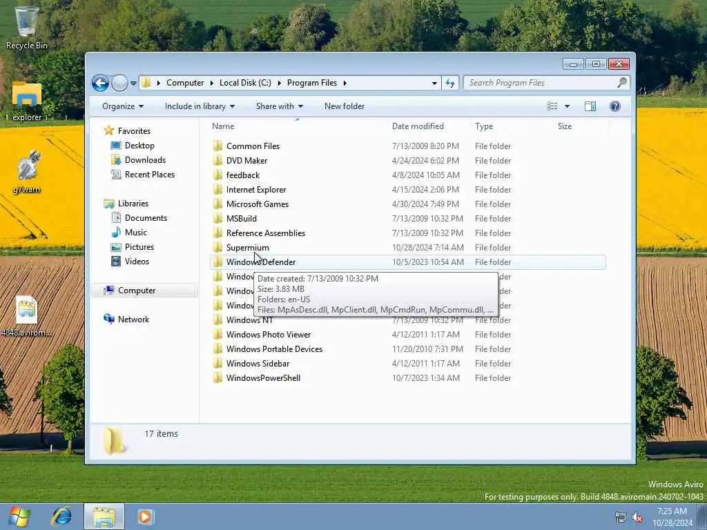707x530 pixels.
Task: Select the Microsoft Games folder
Action: tap(257, 204)
